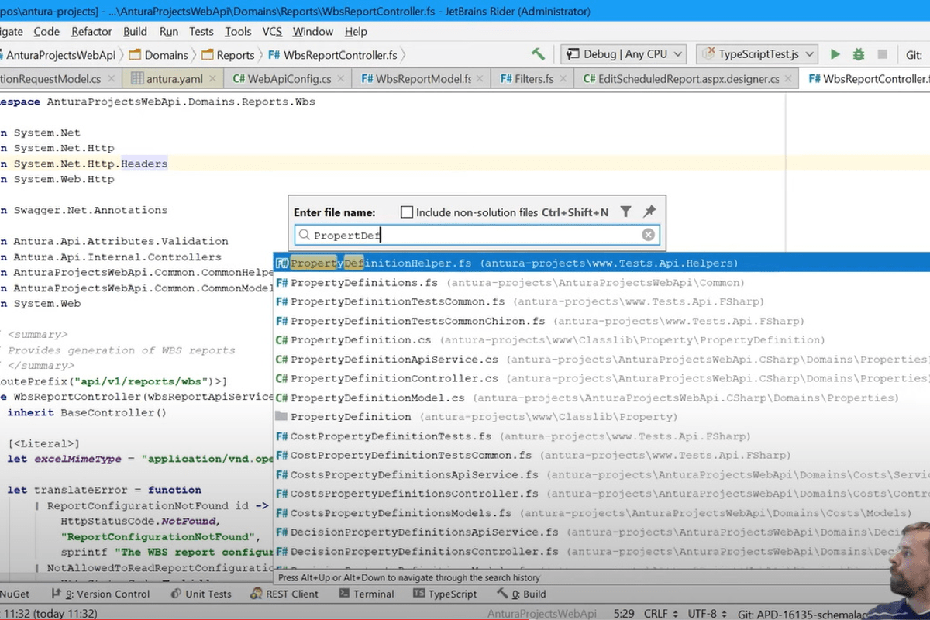Select DecisionPropertyDefinitionsApiService.fs result
The height and width of the screenshot is (620, 930).
click(601, 532)
